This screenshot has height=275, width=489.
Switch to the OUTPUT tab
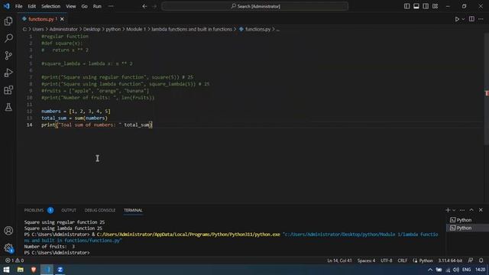pyautogui.click(x=69, y=210)
